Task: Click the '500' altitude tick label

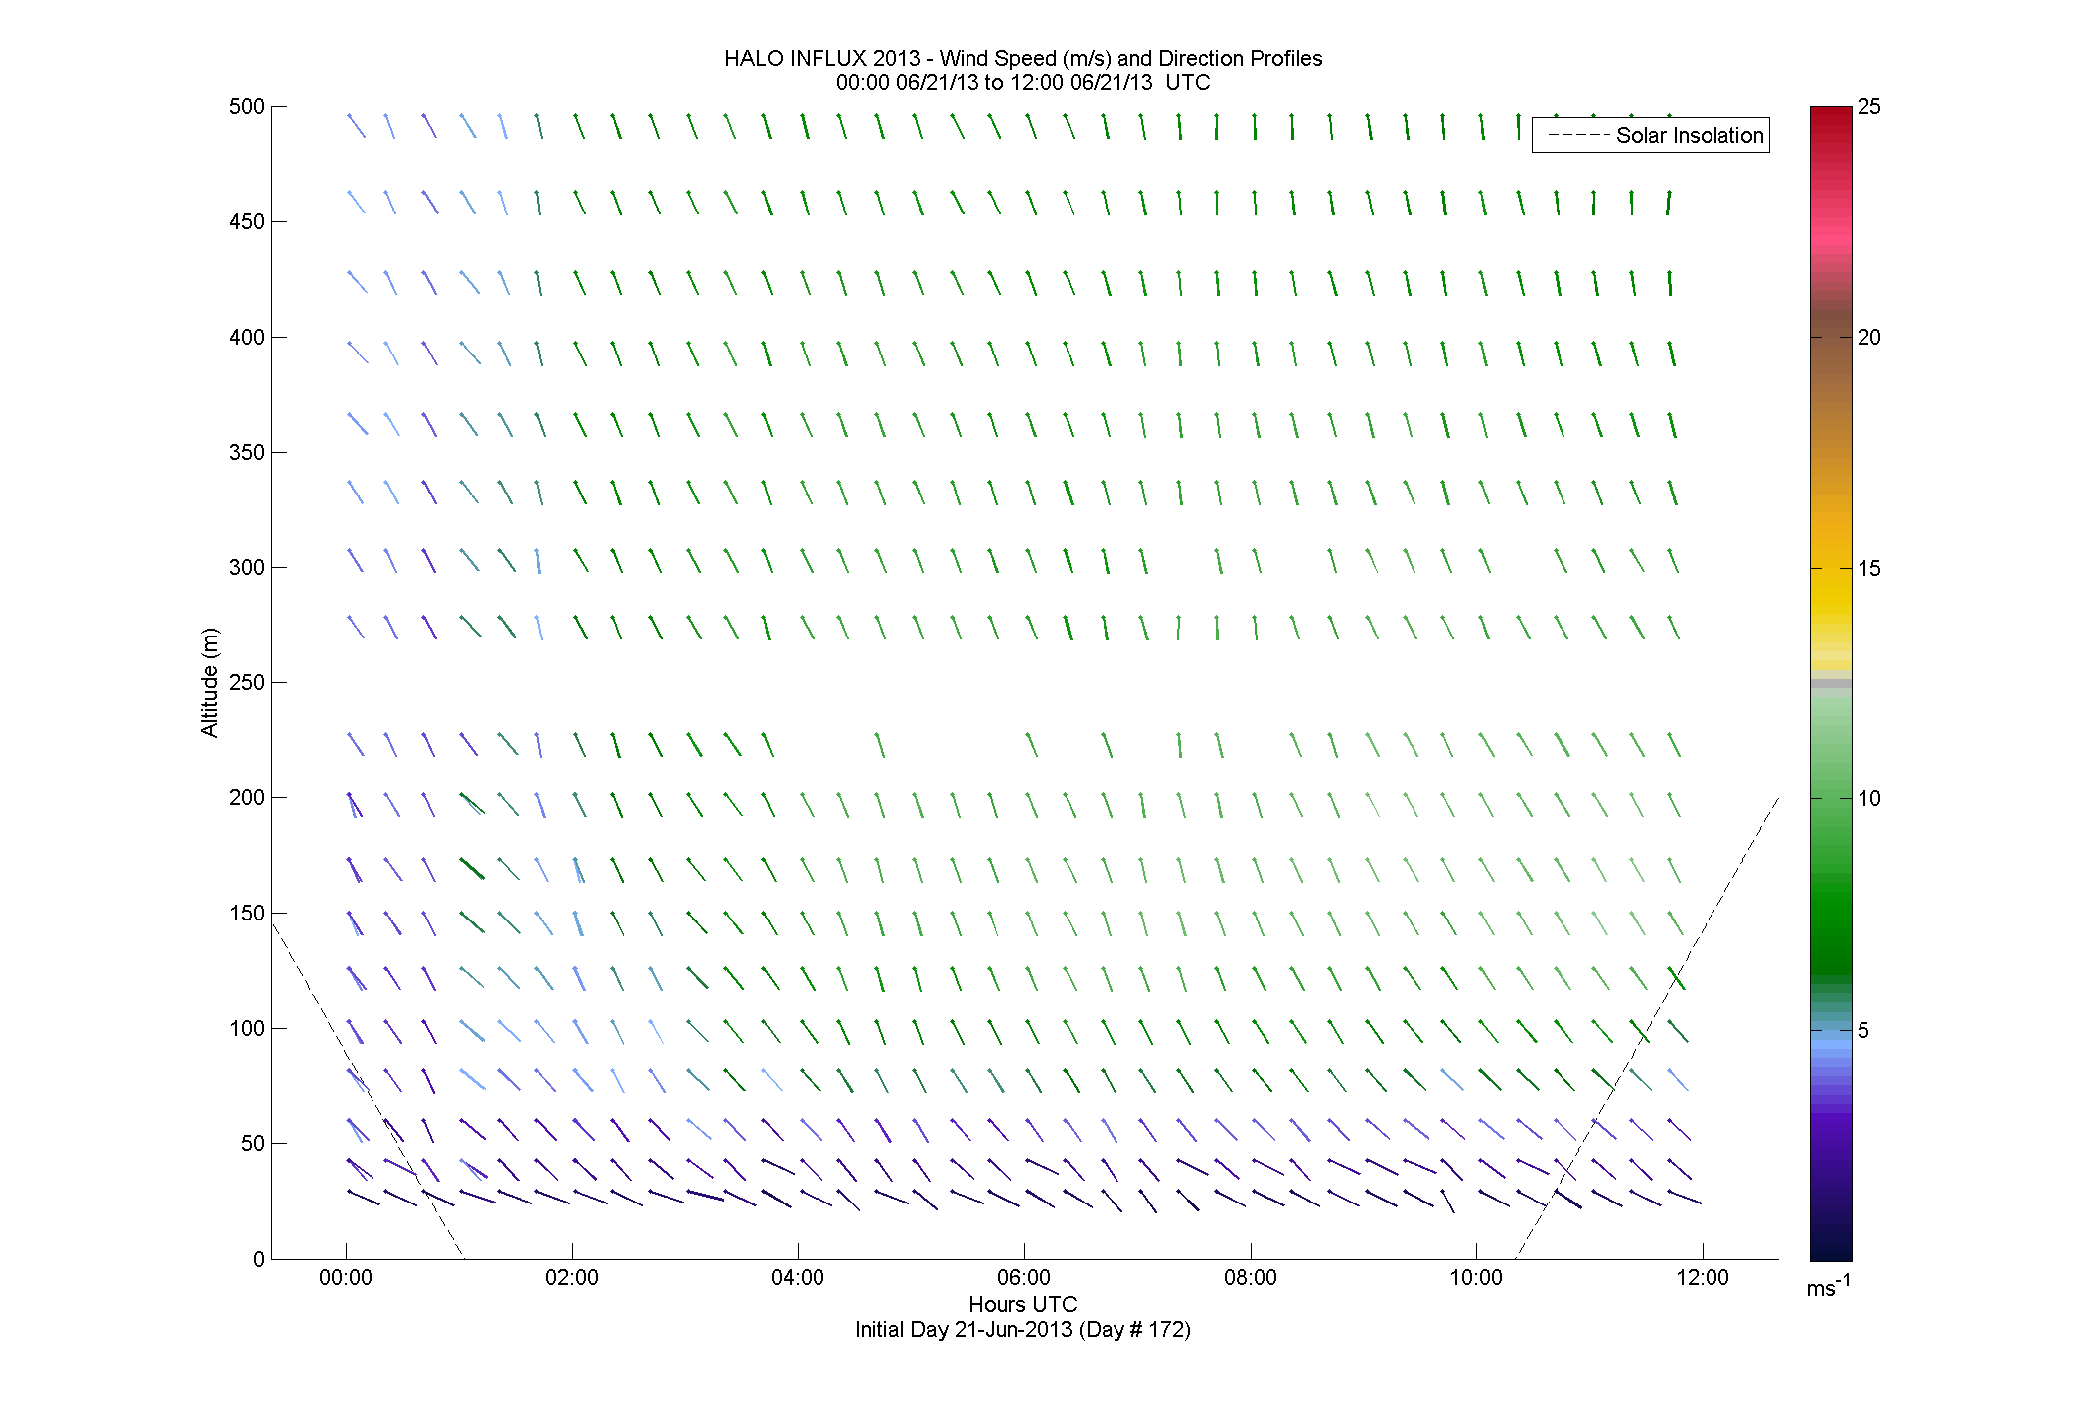Action: point(247,107)
